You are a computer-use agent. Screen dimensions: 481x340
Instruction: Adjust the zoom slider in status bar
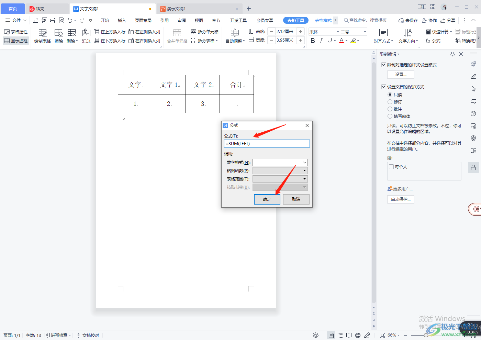point(426,335)
